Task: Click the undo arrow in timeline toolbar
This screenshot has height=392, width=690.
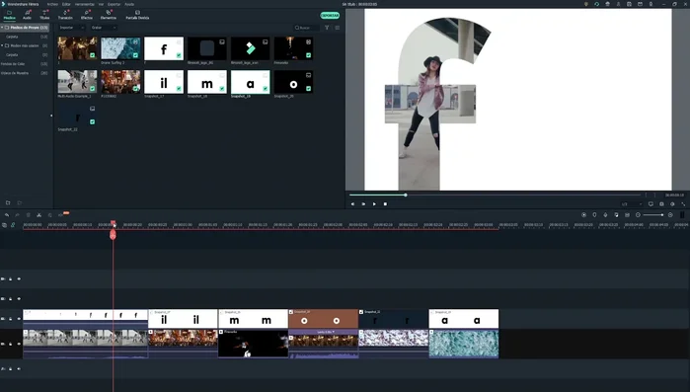Action: [7, 214]
